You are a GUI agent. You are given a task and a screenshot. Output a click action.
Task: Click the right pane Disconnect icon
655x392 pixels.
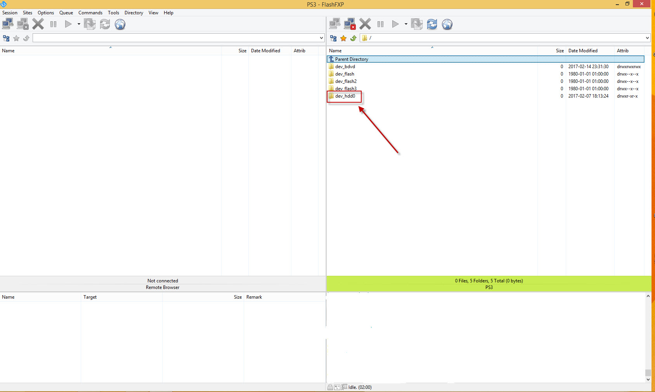point(350,24)
